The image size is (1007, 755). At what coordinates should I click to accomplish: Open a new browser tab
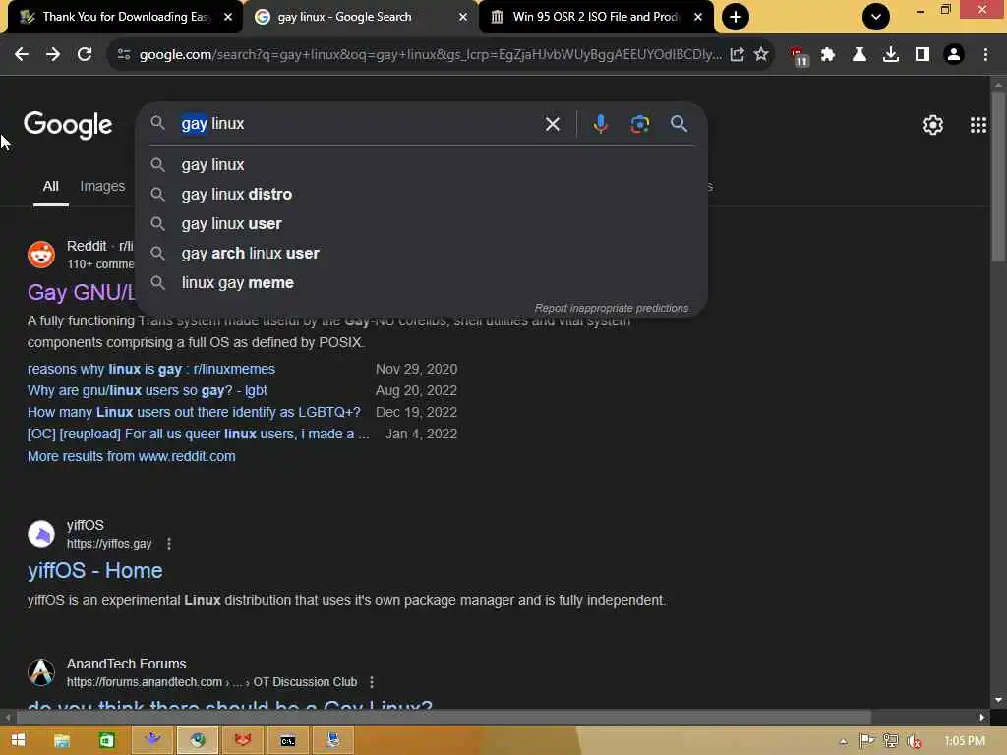[736, 17]
